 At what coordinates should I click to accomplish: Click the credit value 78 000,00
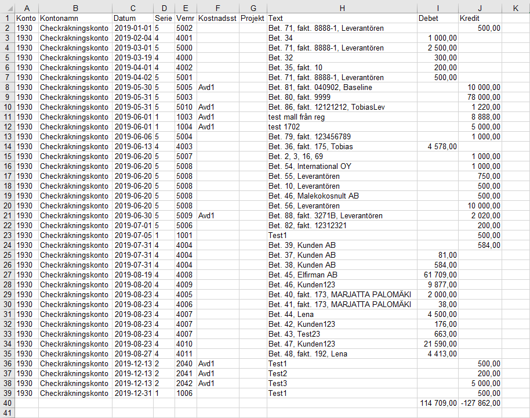tap(480, 97)
